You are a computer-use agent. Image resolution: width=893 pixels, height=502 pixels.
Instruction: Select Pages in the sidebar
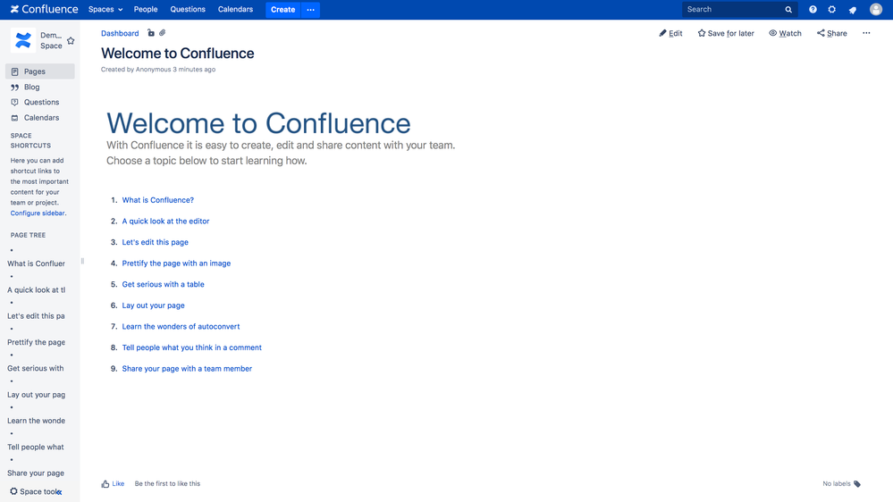40,71
